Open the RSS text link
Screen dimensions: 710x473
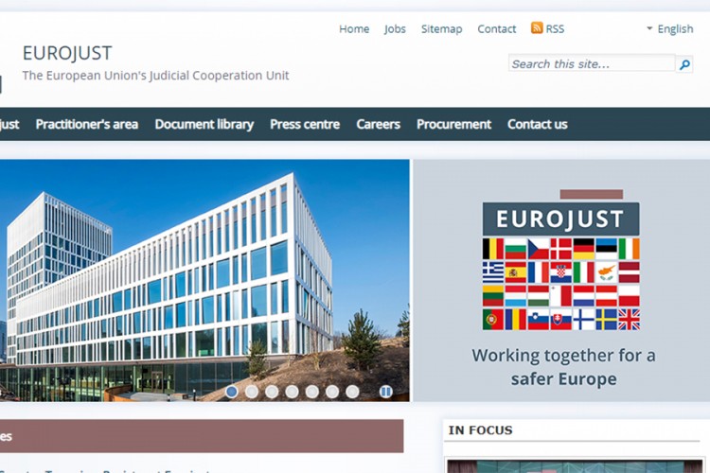pos(555,29)
